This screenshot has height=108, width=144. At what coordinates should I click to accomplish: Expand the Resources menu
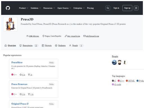pos(49,8)
